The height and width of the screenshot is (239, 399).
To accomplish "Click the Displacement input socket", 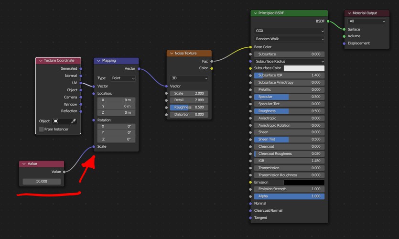I will (344, 43).
